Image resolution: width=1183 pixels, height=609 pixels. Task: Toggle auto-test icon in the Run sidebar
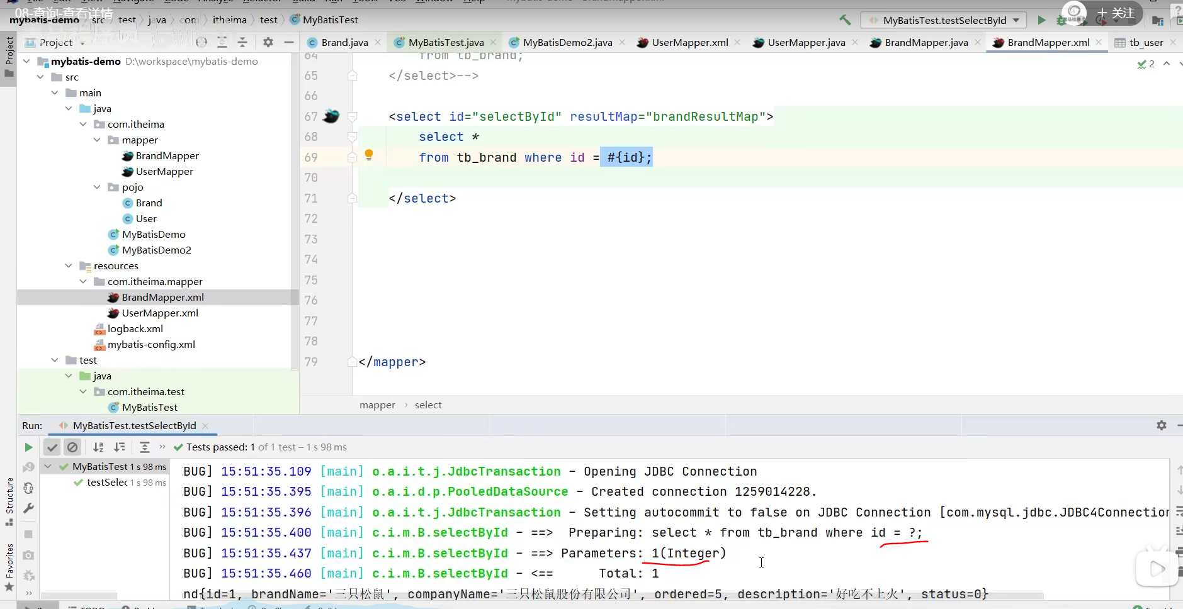coord(28,488)
